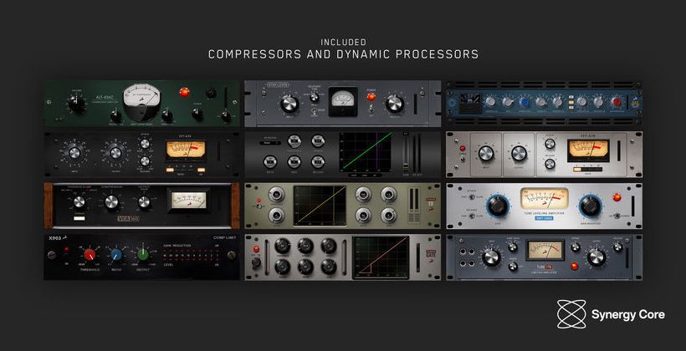This screenshot has width=686, height=351.
Task: Click the input knob on black FET-A76
Action: click(74, 153)
